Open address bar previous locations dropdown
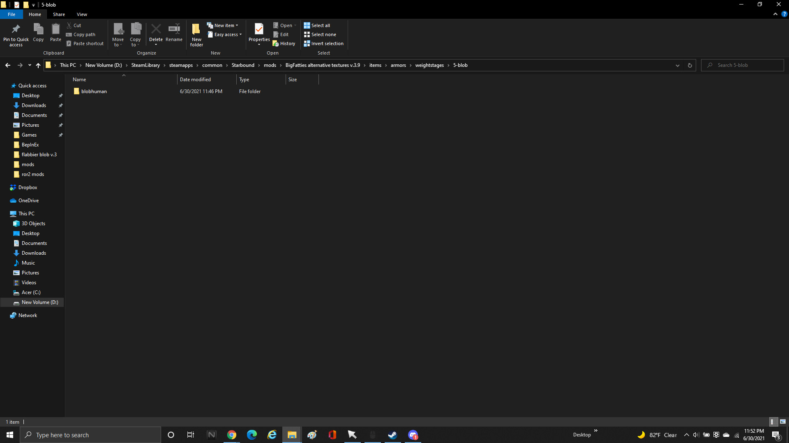This screenshot has height=443, width=789. click(x=677, y=65)
